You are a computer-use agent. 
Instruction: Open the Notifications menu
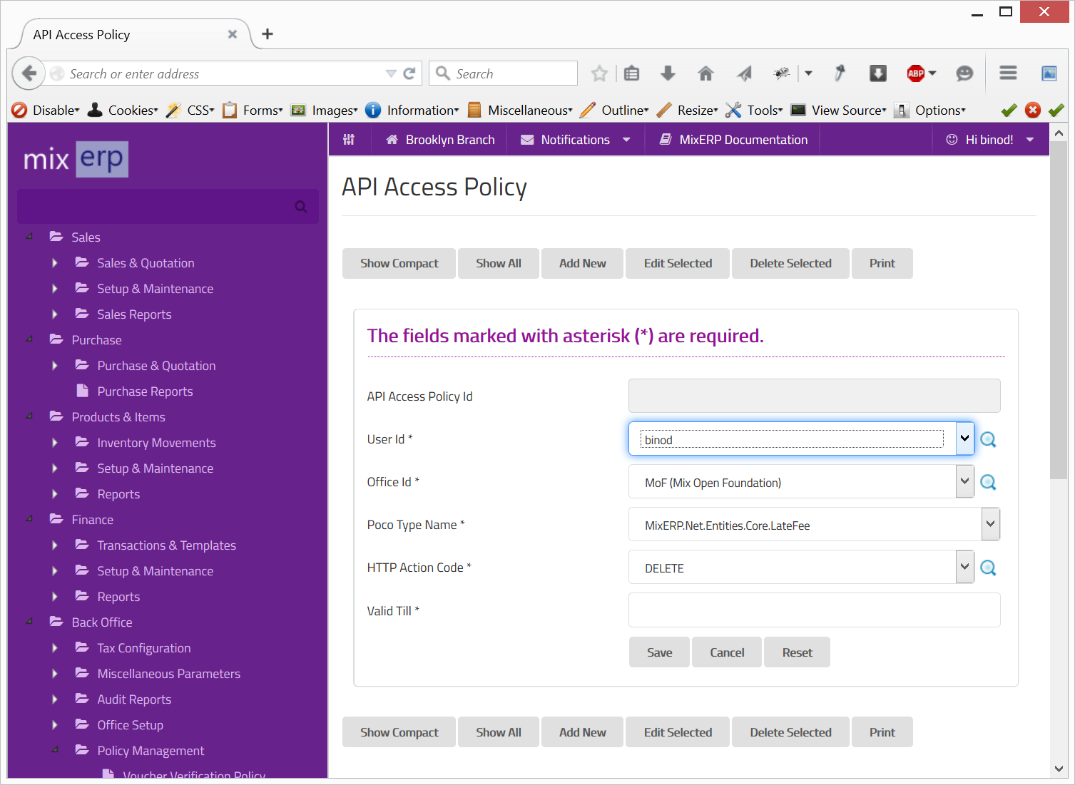pyautogui.click(x=575, y=140)
